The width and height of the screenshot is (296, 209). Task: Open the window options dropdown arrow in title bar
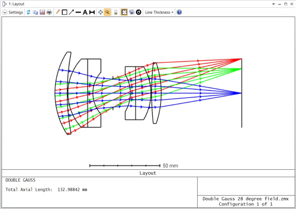[274, 4]
